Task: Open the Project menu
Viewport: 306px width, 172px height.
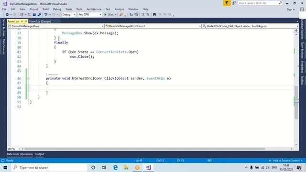Action: 34,9
